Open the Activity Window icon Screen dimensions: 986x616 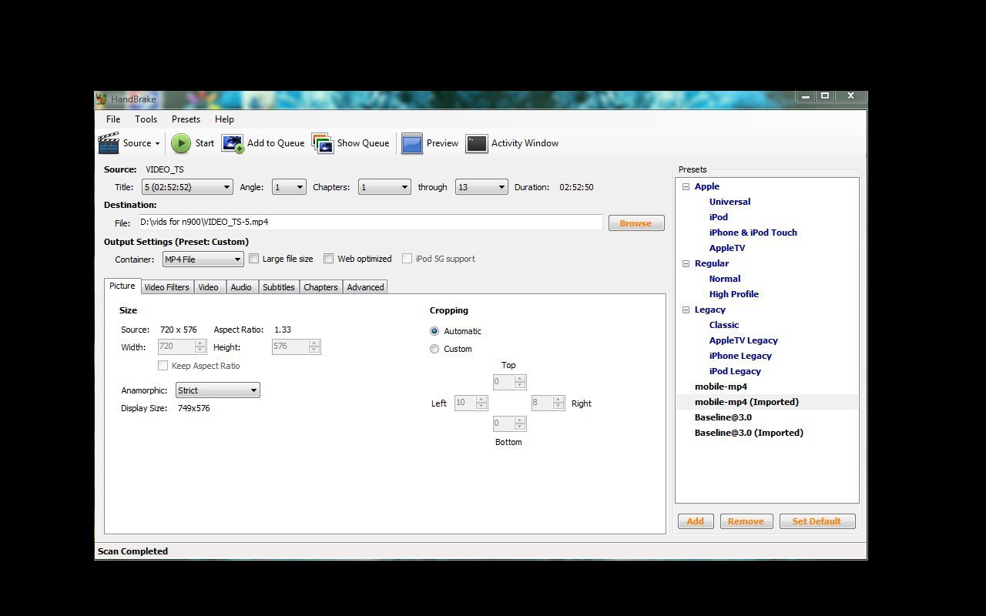pos(477,143)
